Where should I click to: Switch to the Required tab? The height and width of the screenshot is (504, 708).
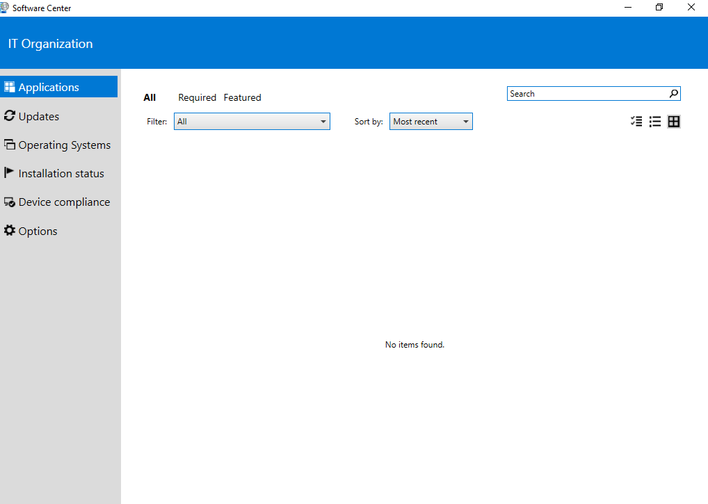197,97
